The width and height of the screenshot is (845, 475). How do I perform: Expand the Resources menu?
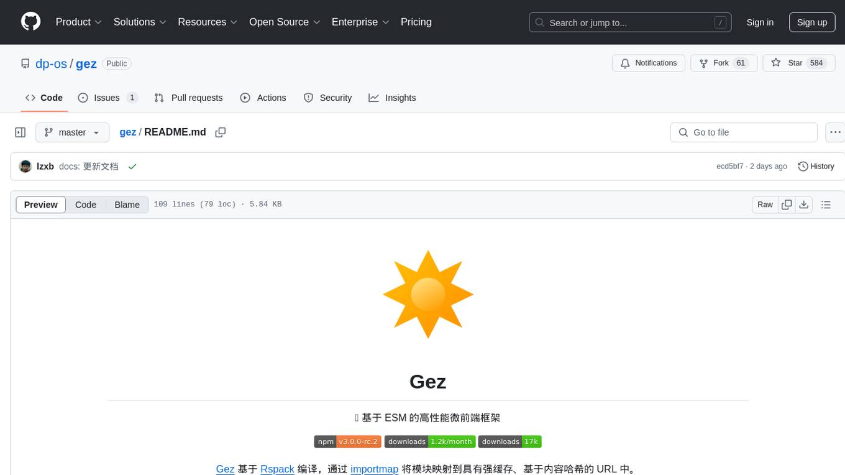[x=208, y=22]
